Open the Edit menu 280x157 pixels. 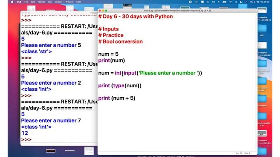33,2
